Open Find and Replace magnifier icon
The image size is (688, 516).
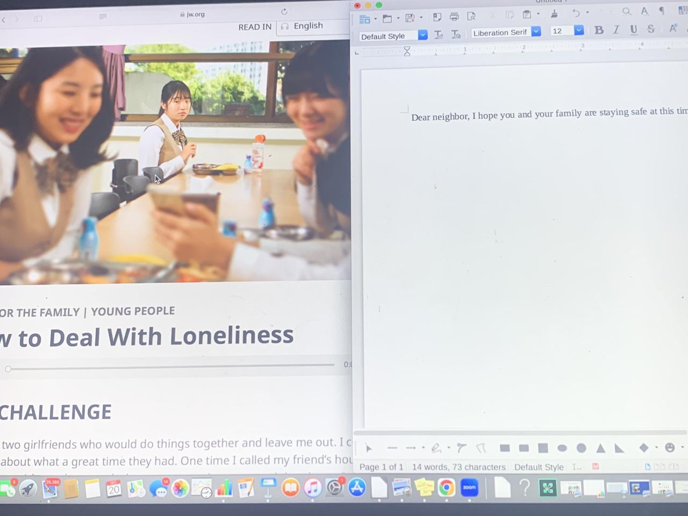pos(627,11)
